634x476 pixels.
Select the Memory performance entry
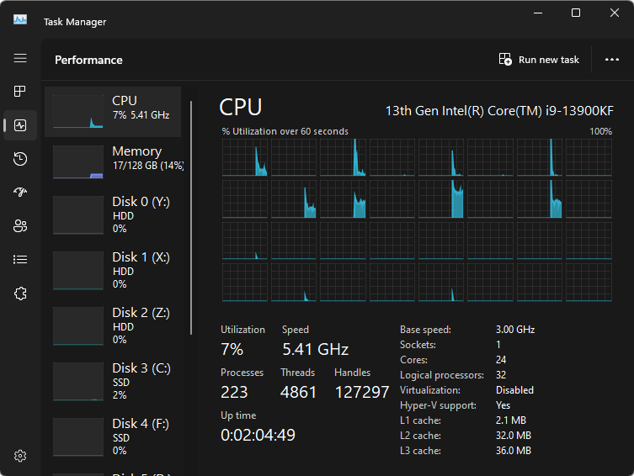click(113, 161)
